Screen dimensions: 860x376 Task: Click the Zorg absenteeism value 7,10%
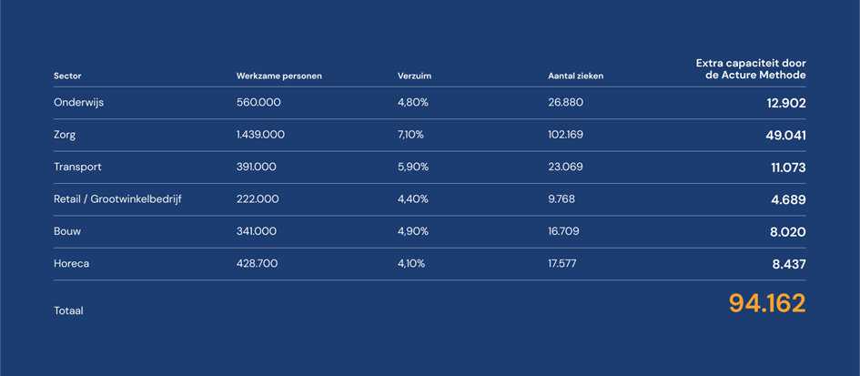(412, 135)
